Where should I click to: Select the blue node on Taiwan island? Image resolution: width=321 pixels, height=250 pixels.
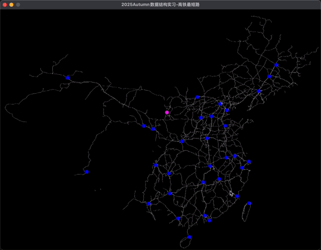click(x=249, y=203)
